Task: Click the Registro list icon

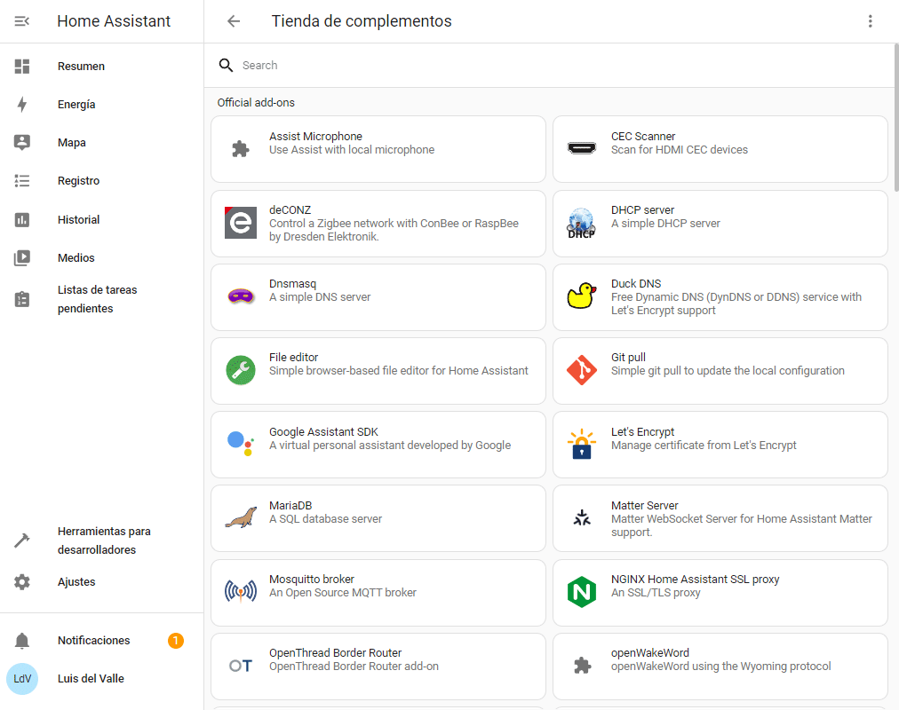Action: [22, 181]
